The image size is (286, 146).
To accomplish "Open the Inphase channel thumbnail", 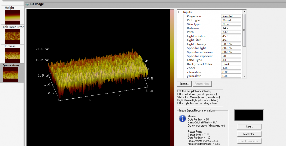I will (x=12, y=55).
